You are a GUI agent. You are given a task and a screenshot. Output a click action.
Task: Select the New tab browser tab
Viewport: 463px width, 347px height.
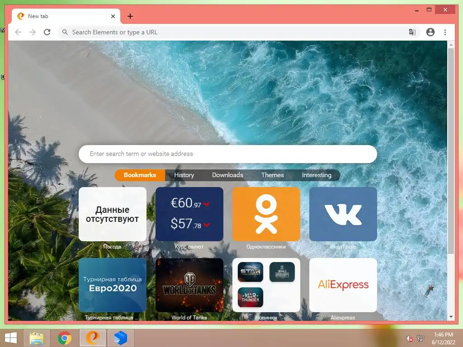click(x=66, y=16)
